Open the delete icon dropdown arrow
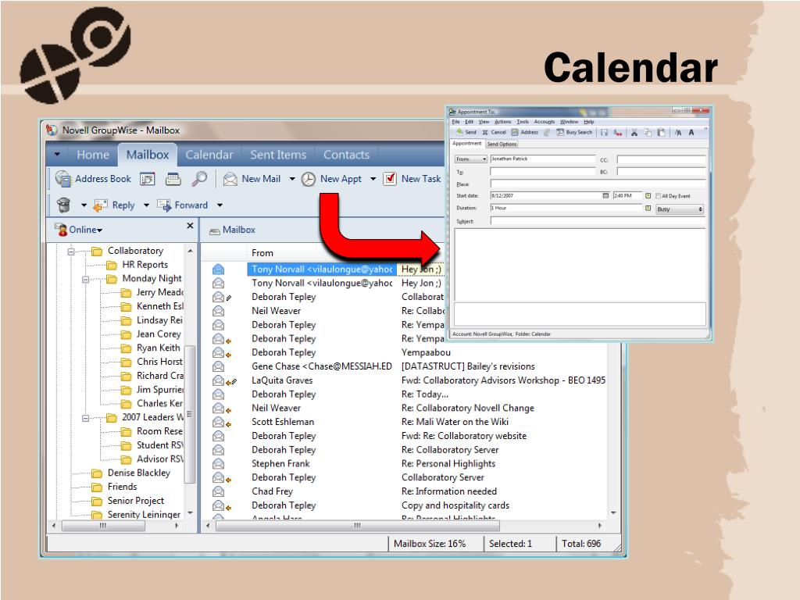The height and width of the screenshot is (600, 800). click(x=84, y=205)
